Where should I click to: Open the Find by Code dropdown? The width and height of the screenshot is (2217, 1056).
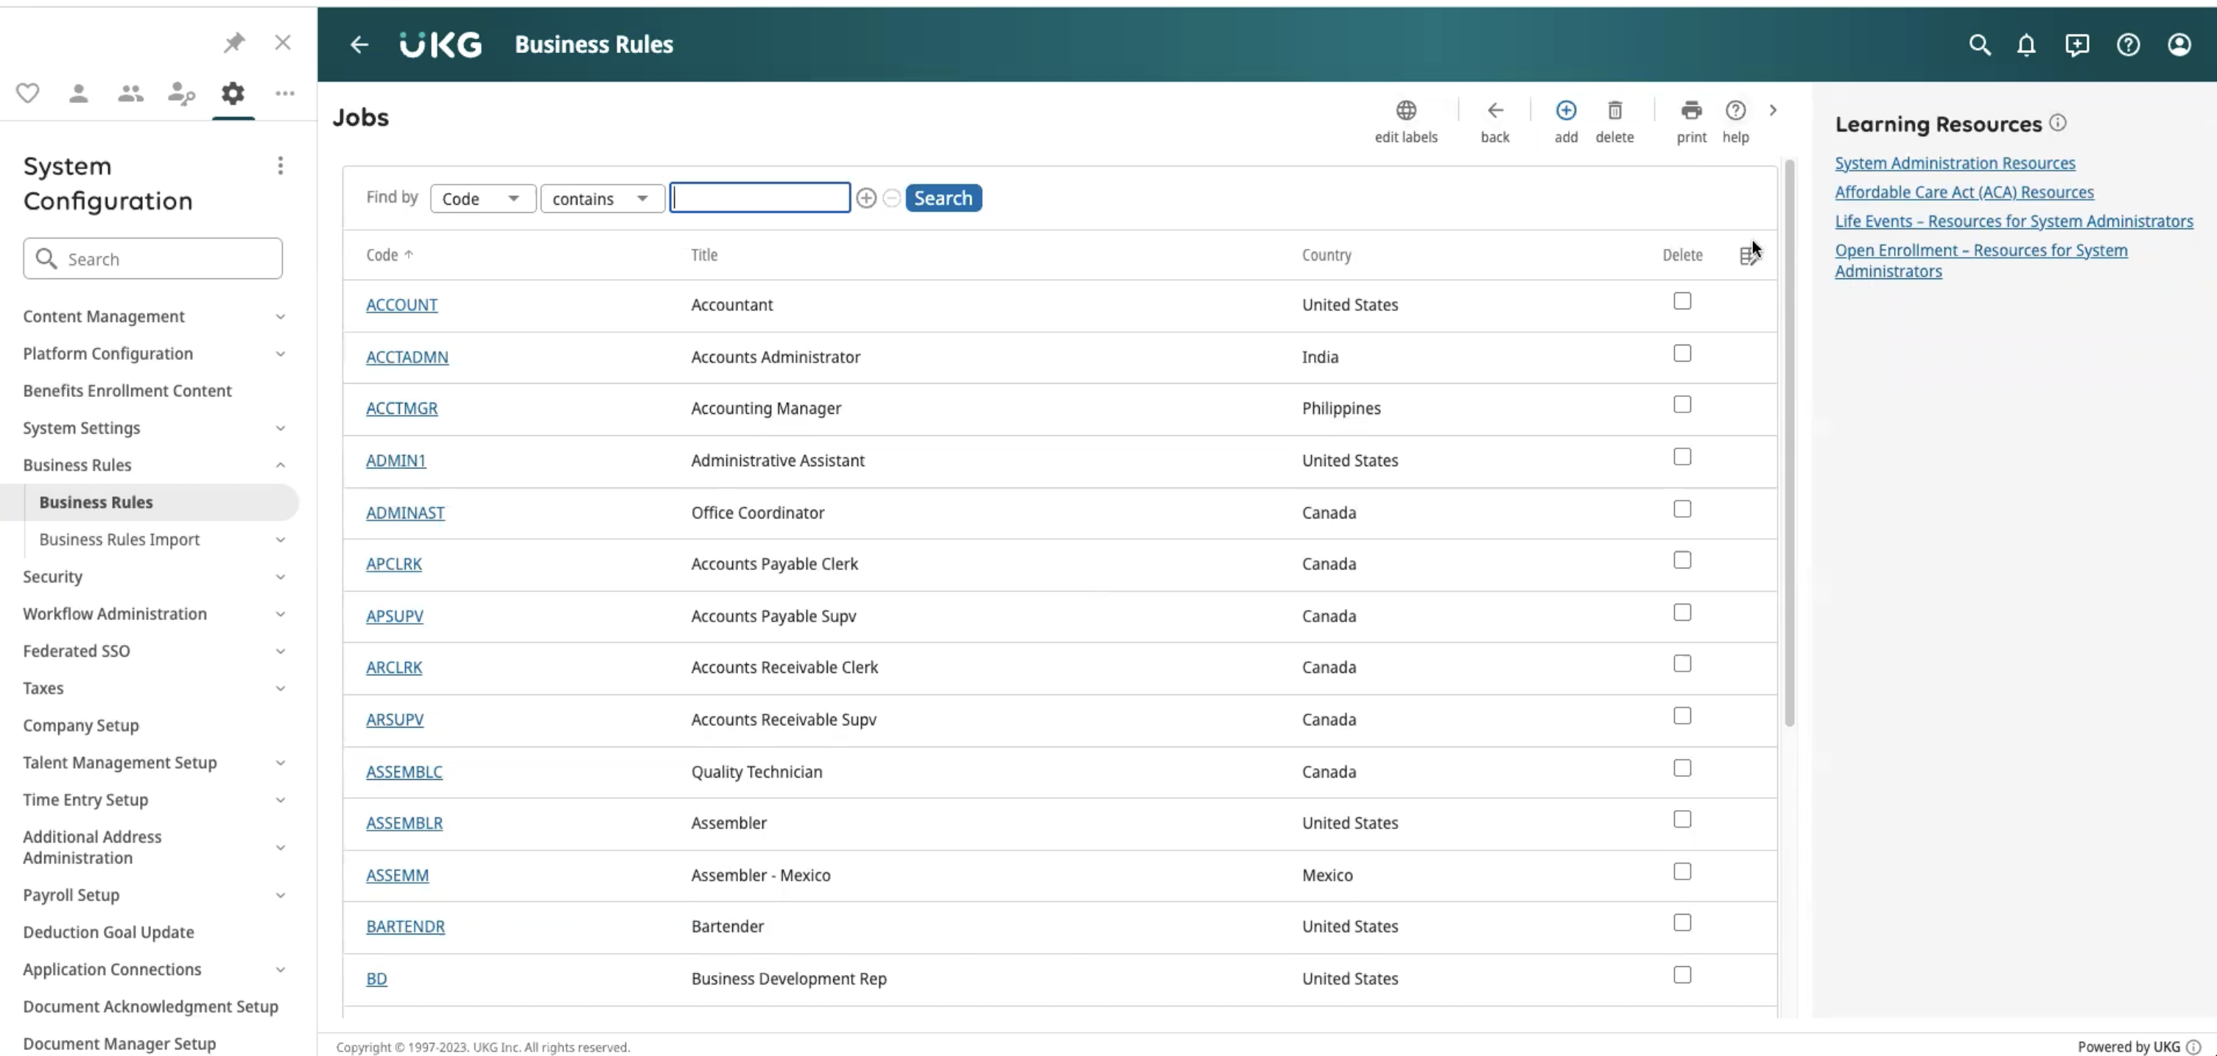coord(483,199)
